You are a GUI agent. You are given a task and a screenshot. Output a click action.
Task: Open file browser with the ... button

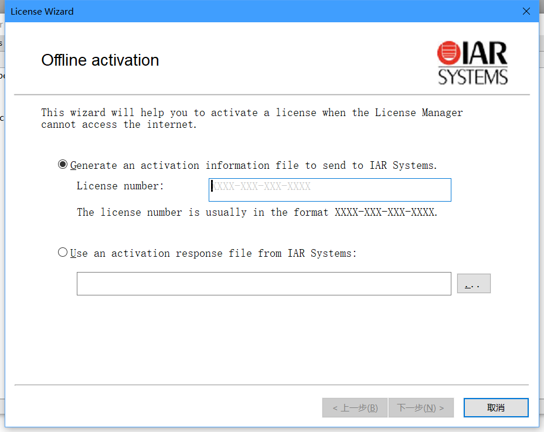[x=474, y=284]
